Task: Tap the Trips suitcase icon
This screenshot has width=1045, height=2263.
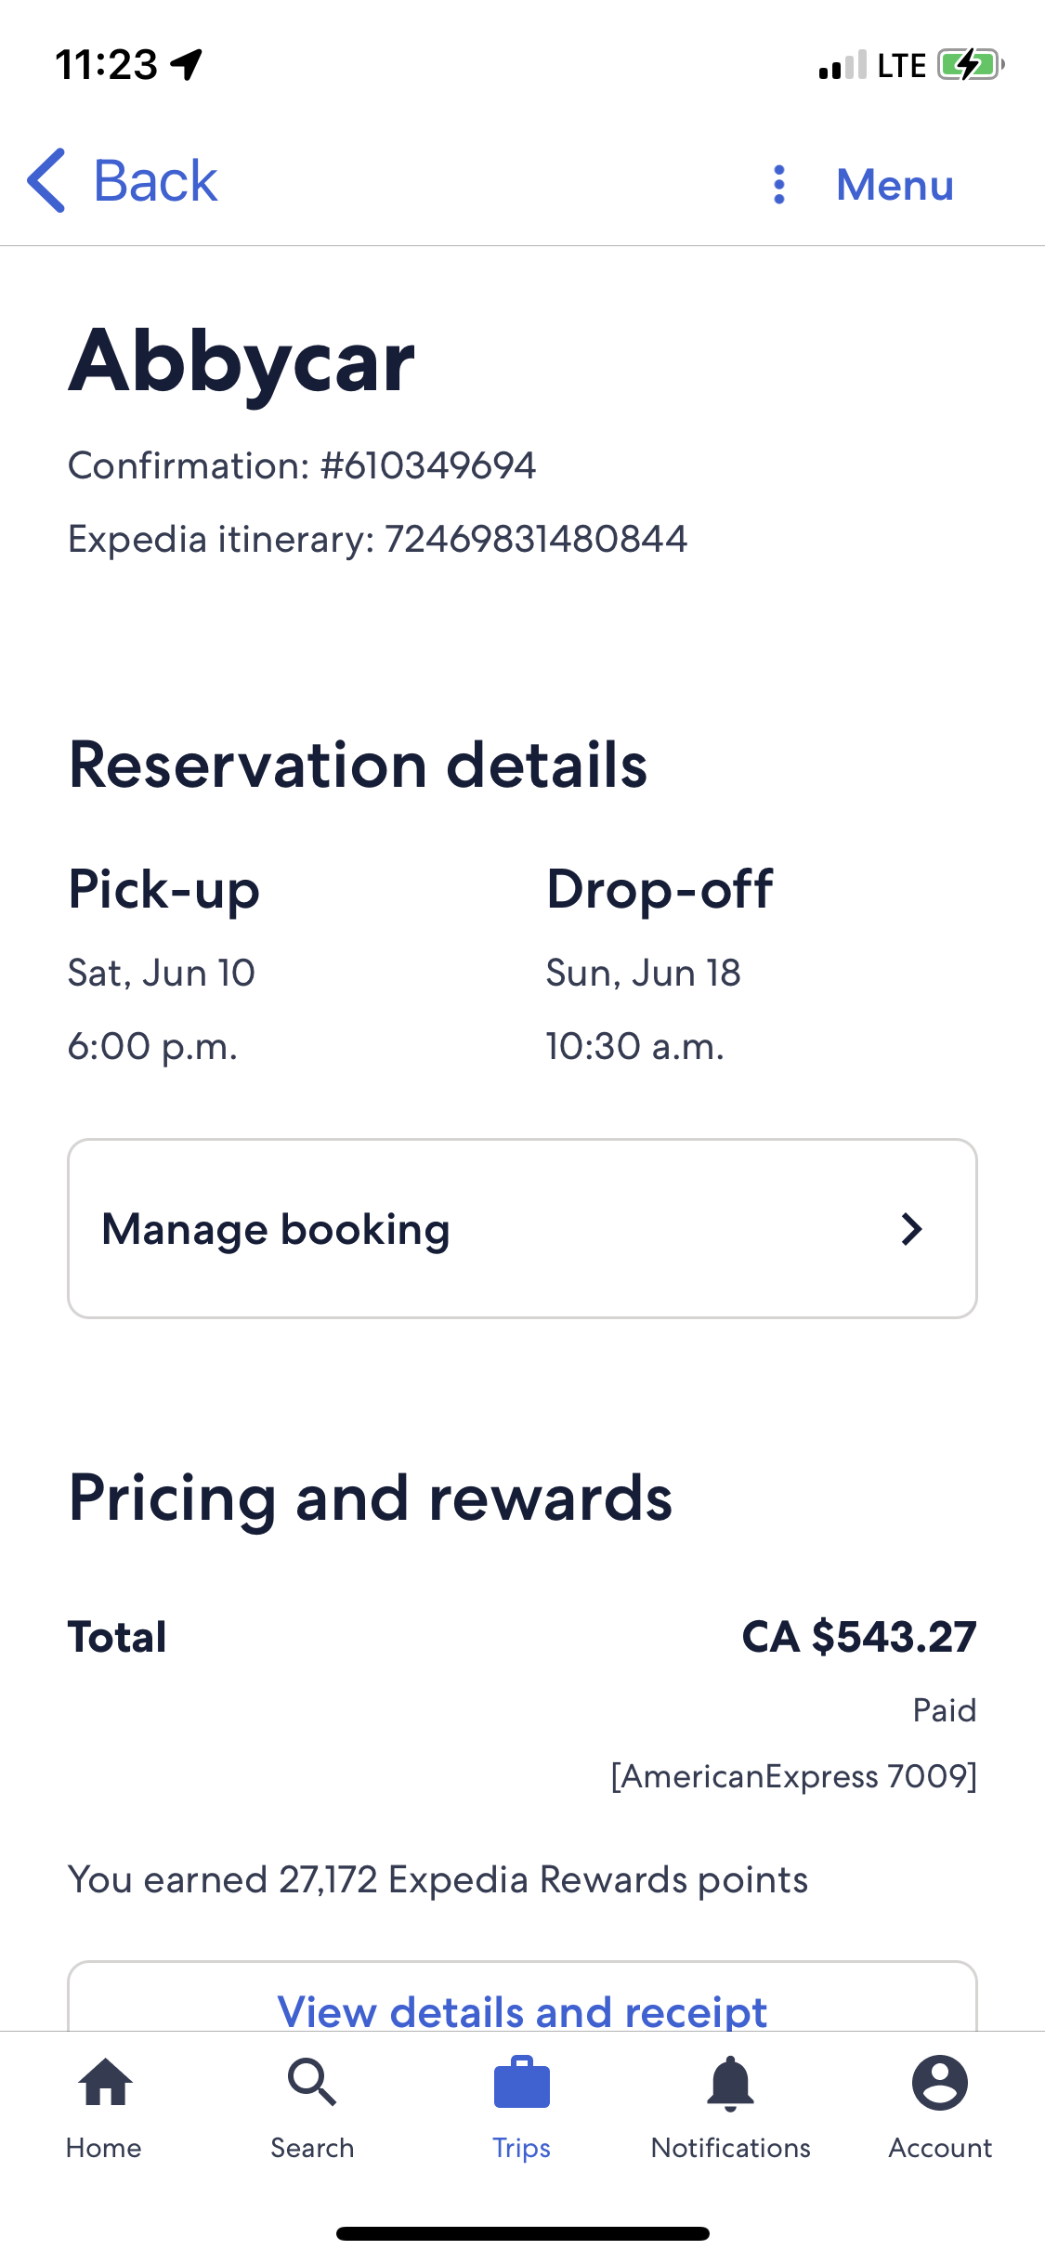Action: (522, 2083)
